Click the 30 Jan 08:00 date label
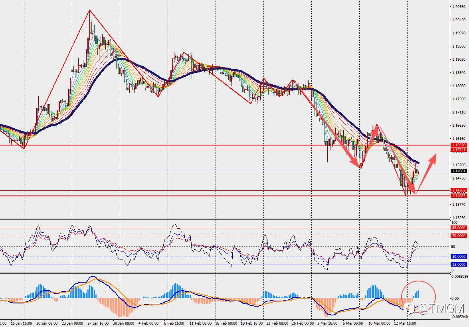Screen dimensions: 469x327 123,323
